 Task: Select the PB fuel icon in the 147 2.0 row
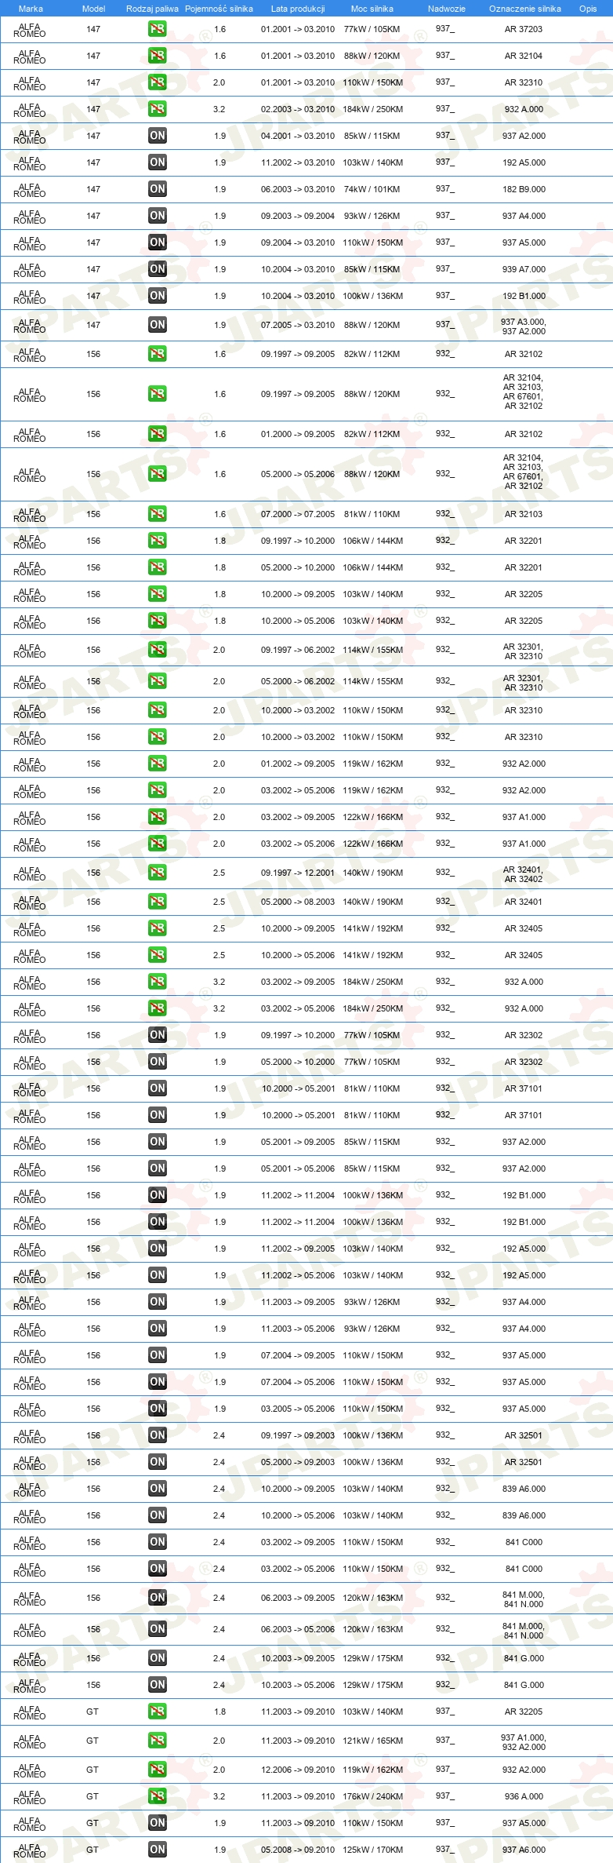(x=158, y=82)
